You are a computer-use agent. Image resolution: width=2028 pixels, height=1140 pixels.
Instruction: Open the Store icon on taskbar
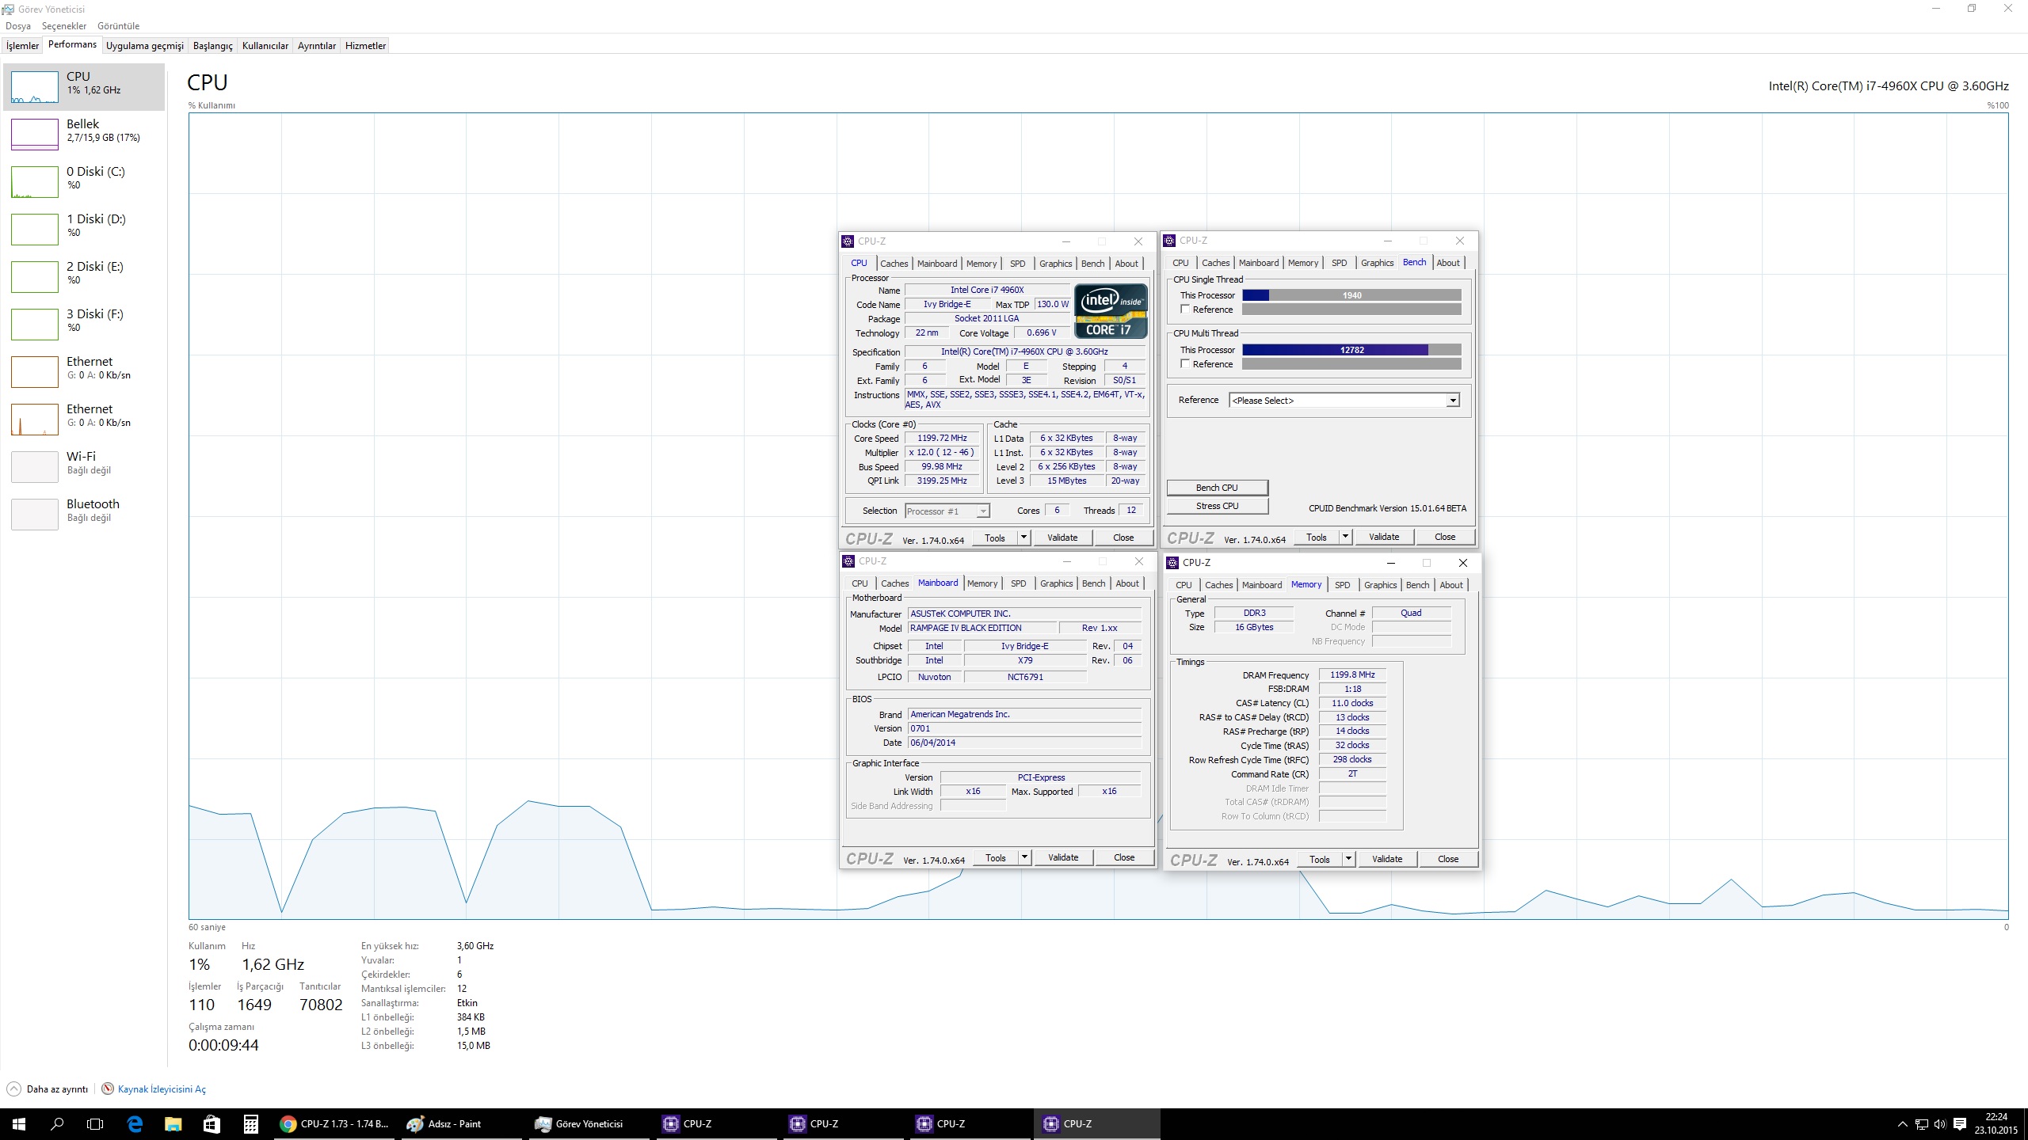tap(211, 1123)
